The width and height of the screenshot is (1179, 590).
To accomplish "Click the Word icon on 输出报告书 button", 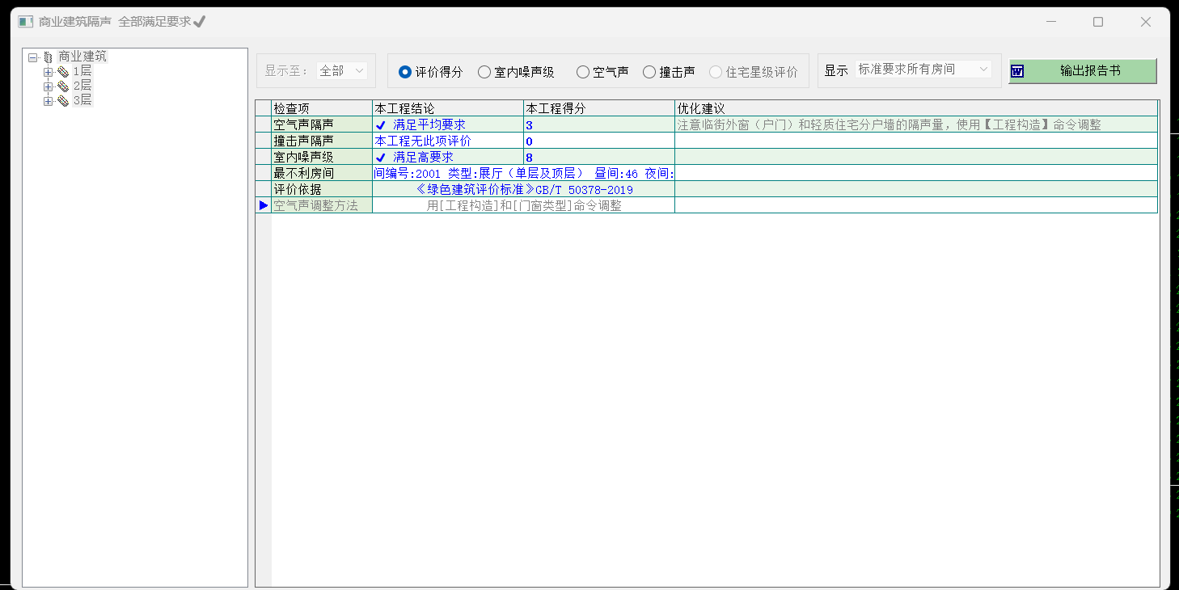I will point(1017,71).
